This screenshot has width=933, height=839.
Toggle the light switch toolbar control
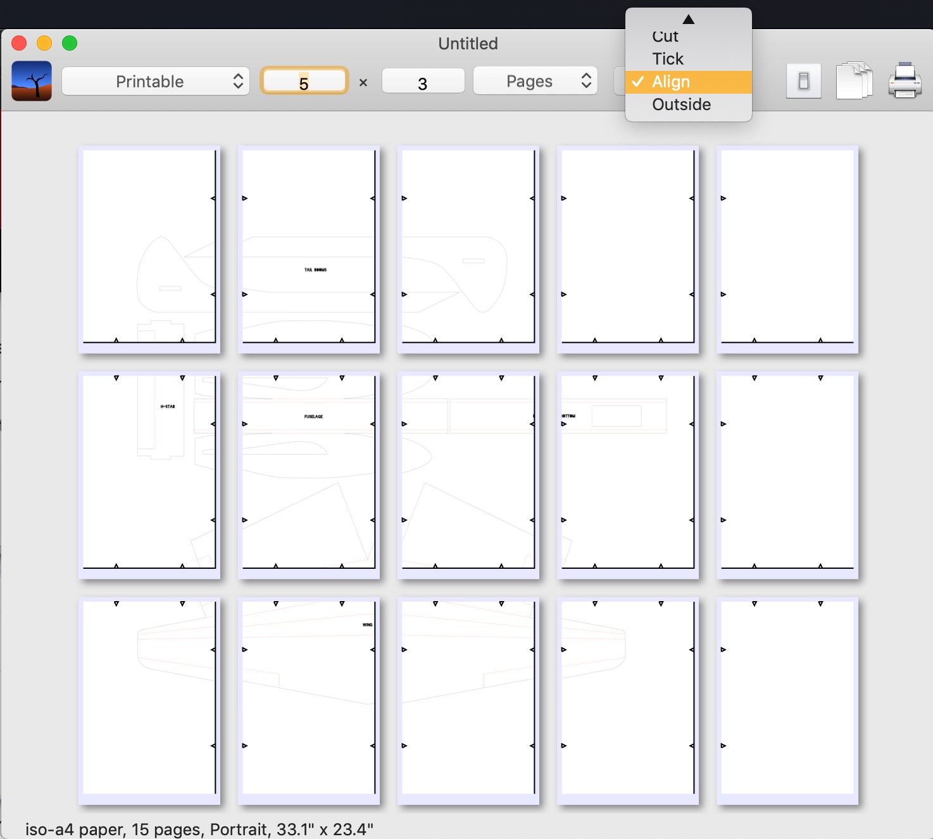pyautogui.click(x=803, y=80)
